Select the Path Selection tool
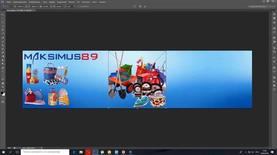Viewport: 277px width, 155px height. click(x=3, y=76)
